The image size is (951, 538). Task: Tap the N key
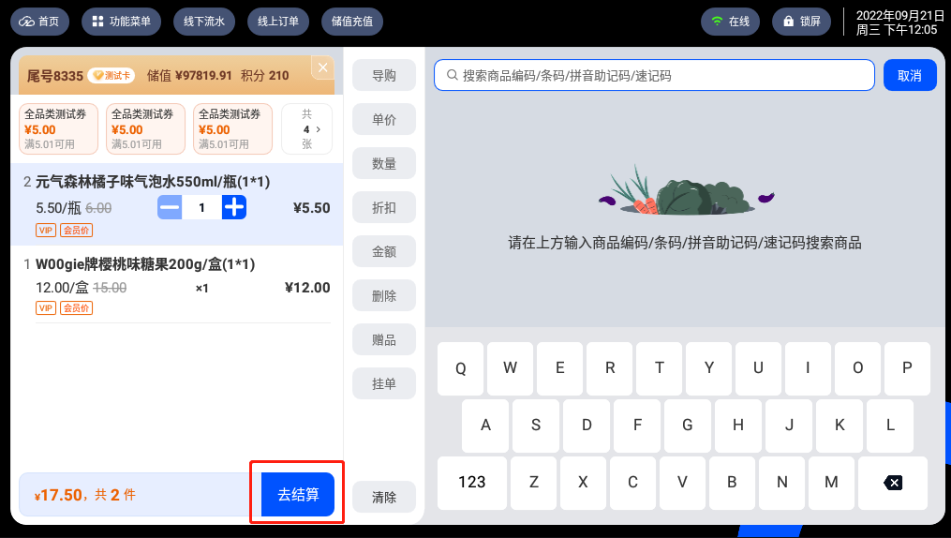click(781, 483)
